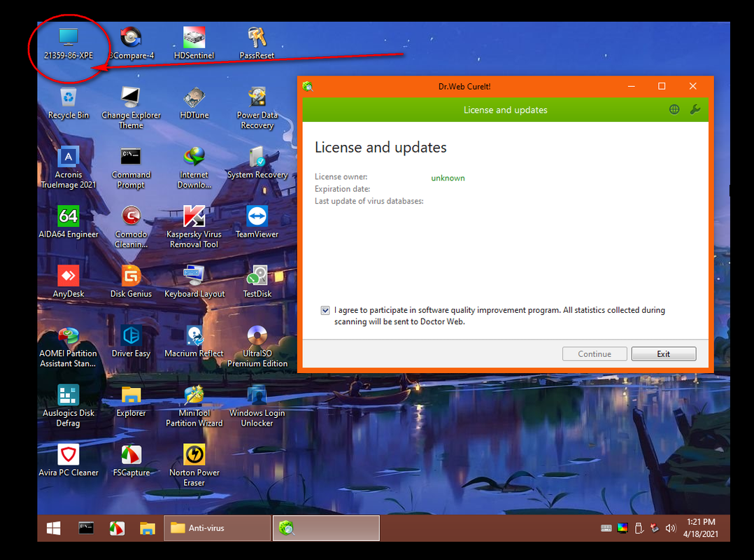Launch TestDisk desktop icon
Viewport: 754px width, 560px height.
[x=257, y=282]
